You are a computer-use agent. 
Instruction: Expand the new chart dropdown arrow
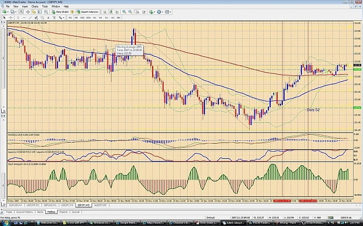(x=8, y=12)
